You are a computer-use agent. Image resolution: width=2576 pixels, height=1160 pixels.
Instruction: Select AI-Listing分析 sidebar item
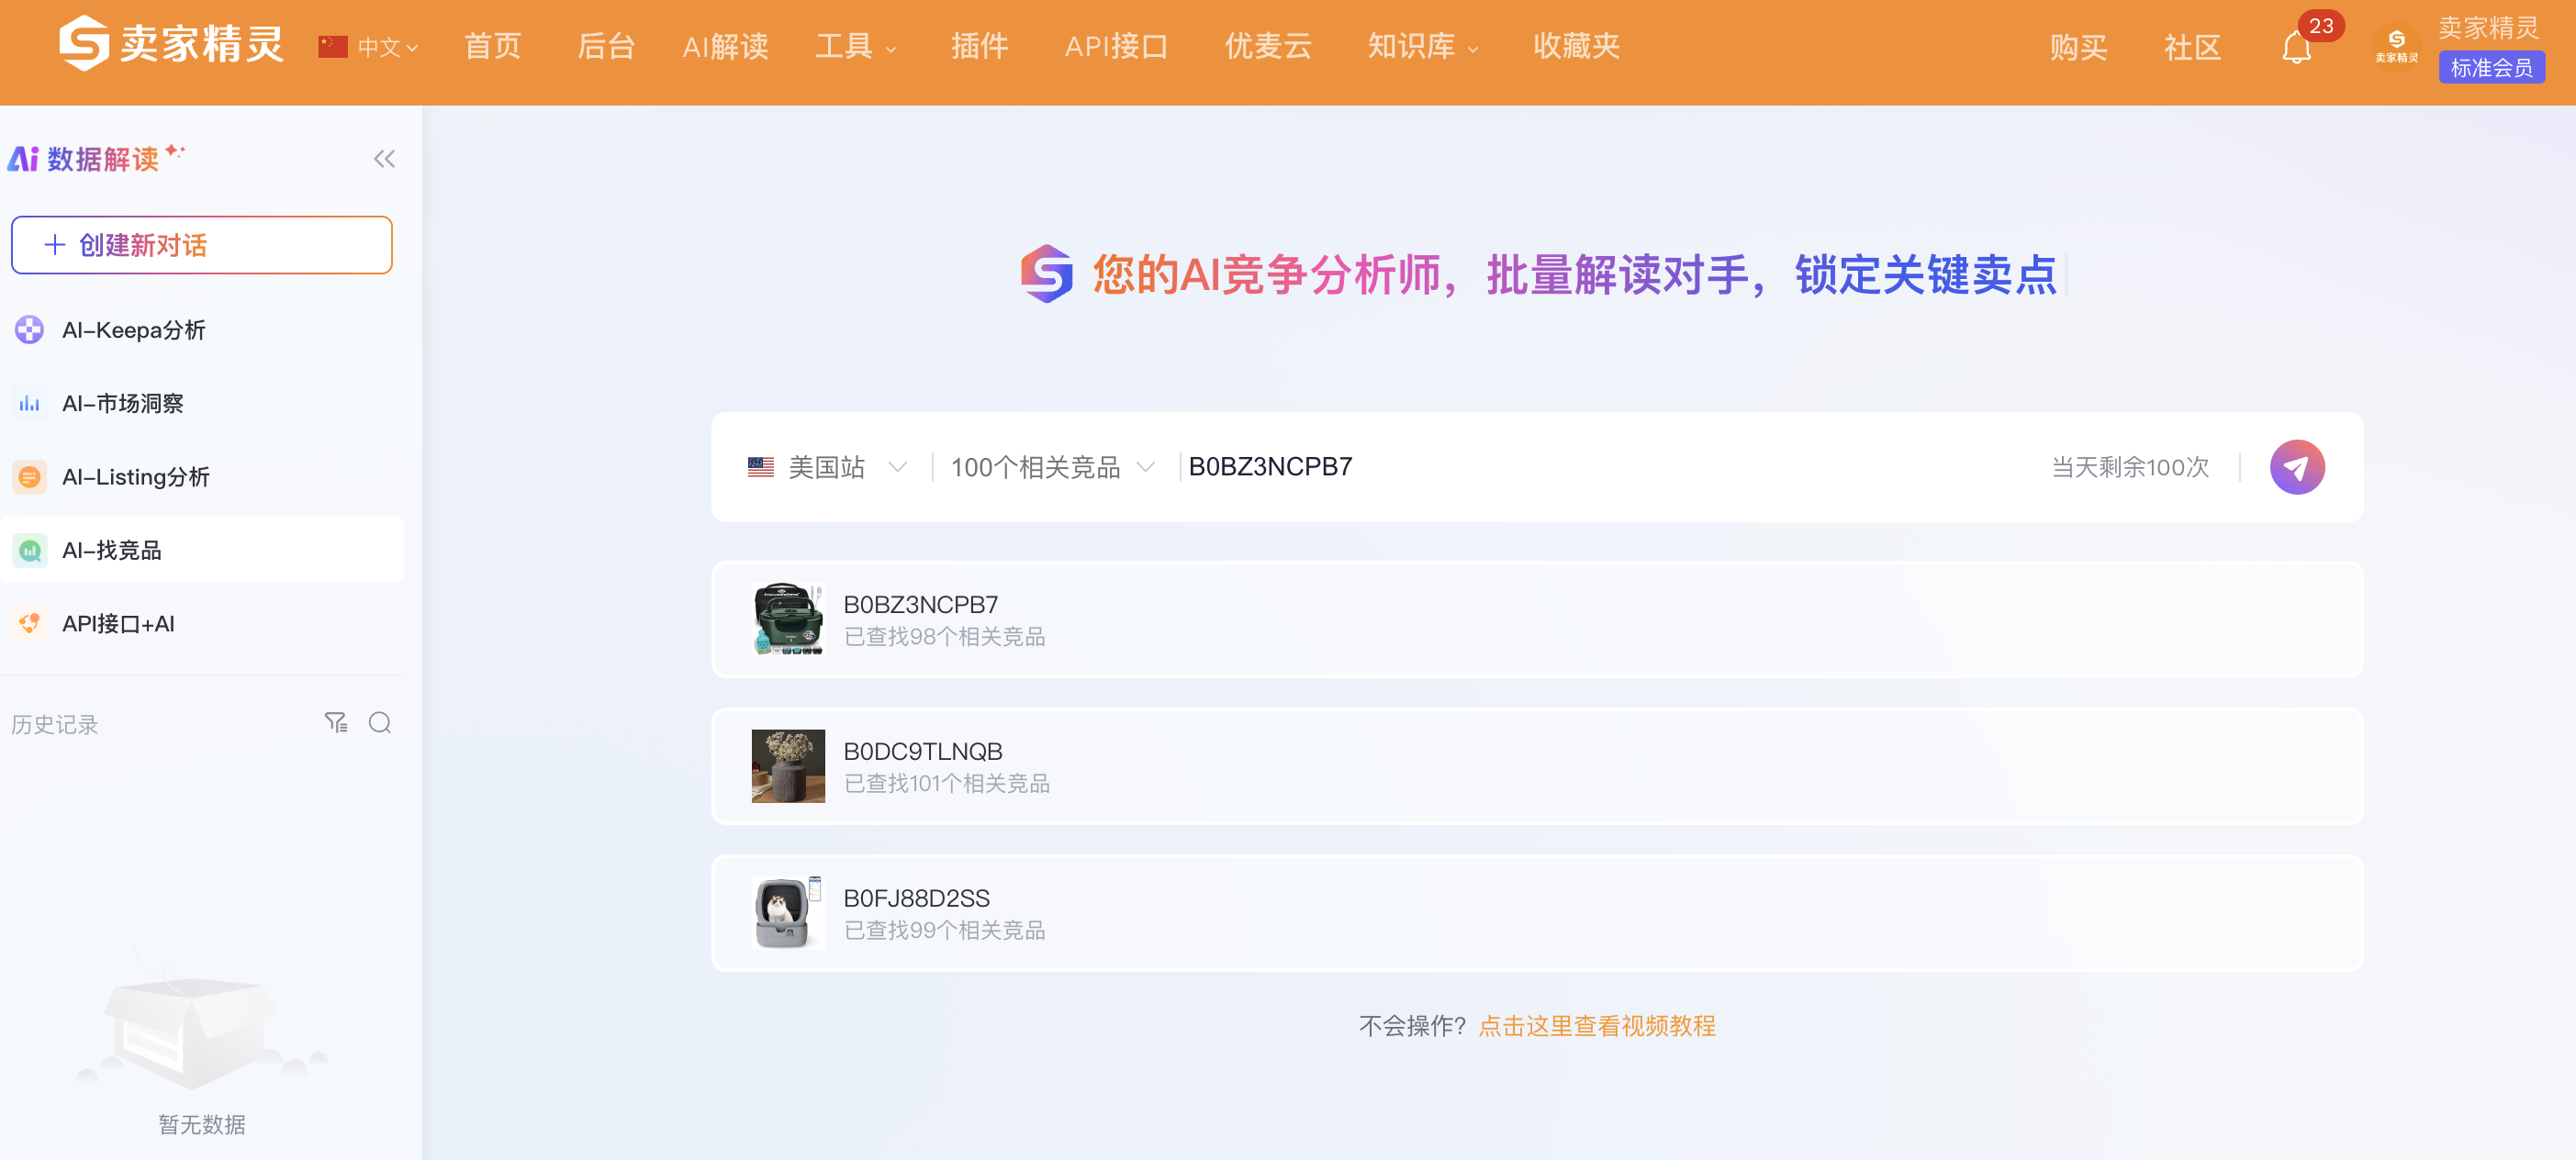(135, 477)
